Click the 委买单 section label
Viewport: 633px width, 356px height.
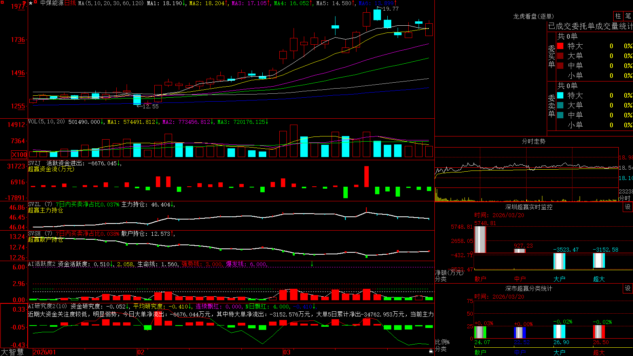552,56
